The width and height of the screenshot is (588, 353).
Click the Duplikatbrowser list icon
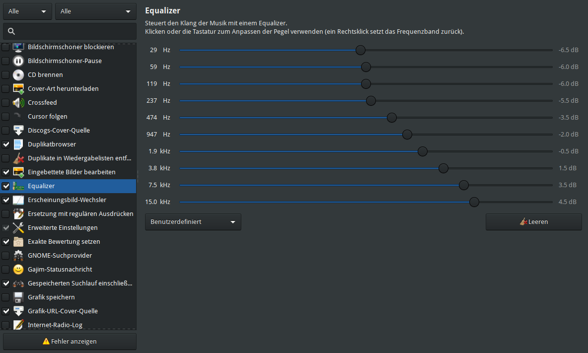tap(18, 144)
